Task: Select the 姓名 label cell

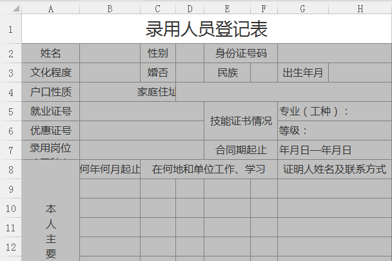Action: pos(50,53)
